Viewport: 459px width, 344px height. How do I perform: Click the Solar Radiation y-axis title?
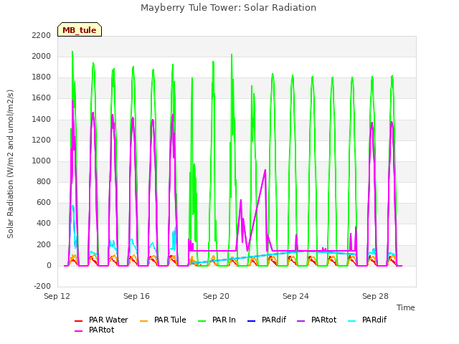[x=10, y=164]
